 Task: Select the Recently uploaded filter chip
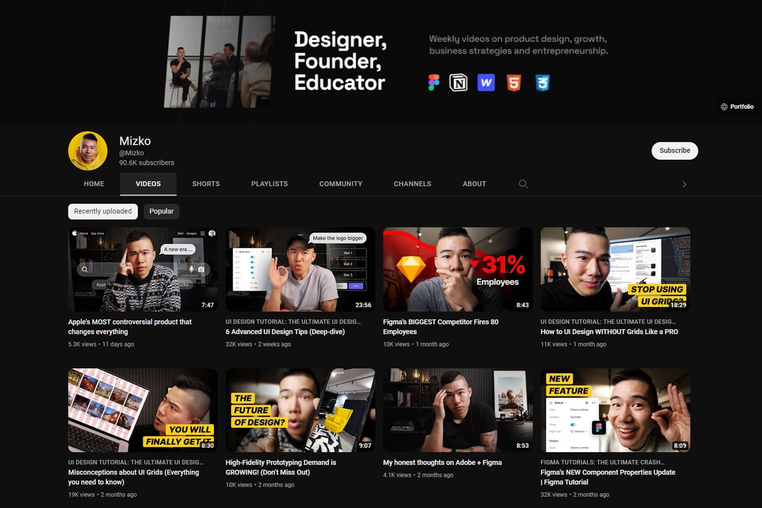click(x=103, y=211)
